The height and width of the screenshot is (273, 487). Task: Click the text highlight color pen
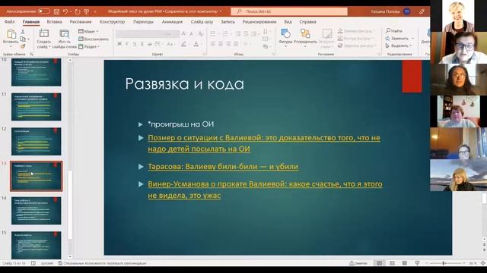coord(184,44)
